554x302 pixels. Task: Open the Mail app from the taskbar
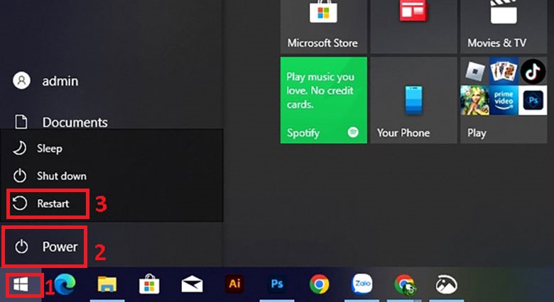[192, 285]
